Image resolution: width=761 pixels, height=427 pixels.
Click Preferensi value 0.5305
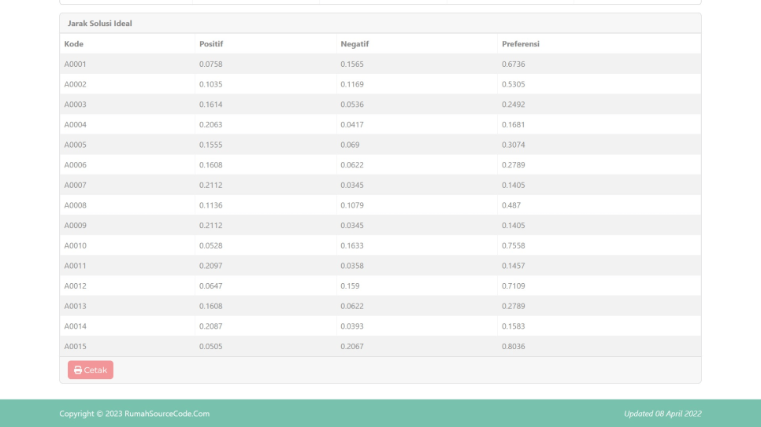click(x=514, y=84)
